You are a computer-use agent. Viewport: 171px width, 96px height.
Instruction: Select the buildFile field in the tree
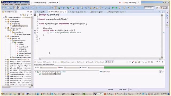pyautogui.click(x=21, y=45)
